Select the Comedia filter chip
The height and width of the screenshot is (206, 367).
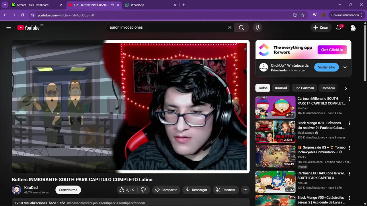[x=328, y=88]
